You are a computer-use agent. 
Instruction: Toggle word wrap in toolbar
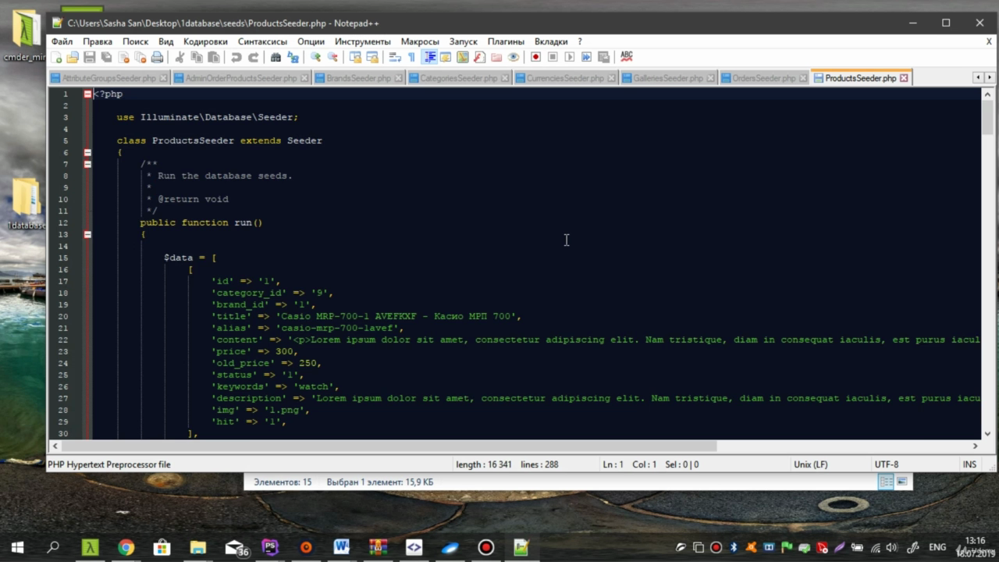395,57
